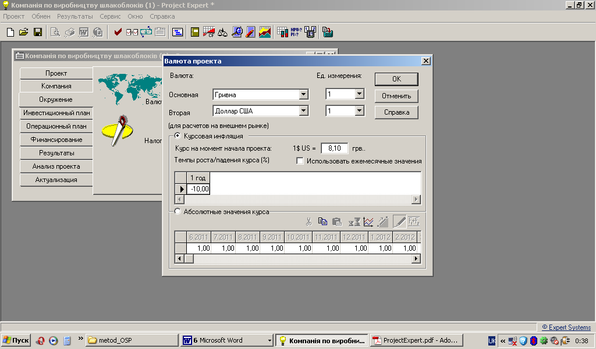Select the 'Курсовая инфляция' radio button
Screen dimensions: 596x349
[x=177, y=136]
